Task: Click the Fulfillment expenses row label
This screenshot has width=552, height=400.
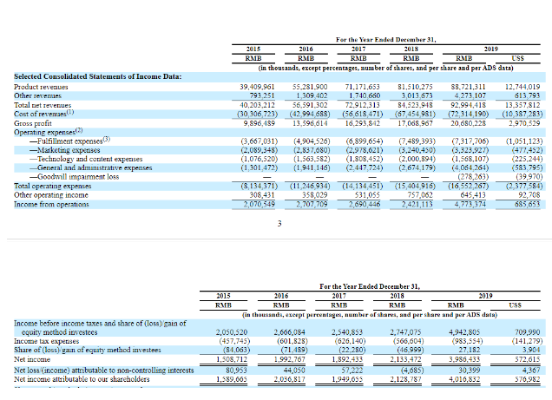Action: pyautogui.click(x=69, y=141)
